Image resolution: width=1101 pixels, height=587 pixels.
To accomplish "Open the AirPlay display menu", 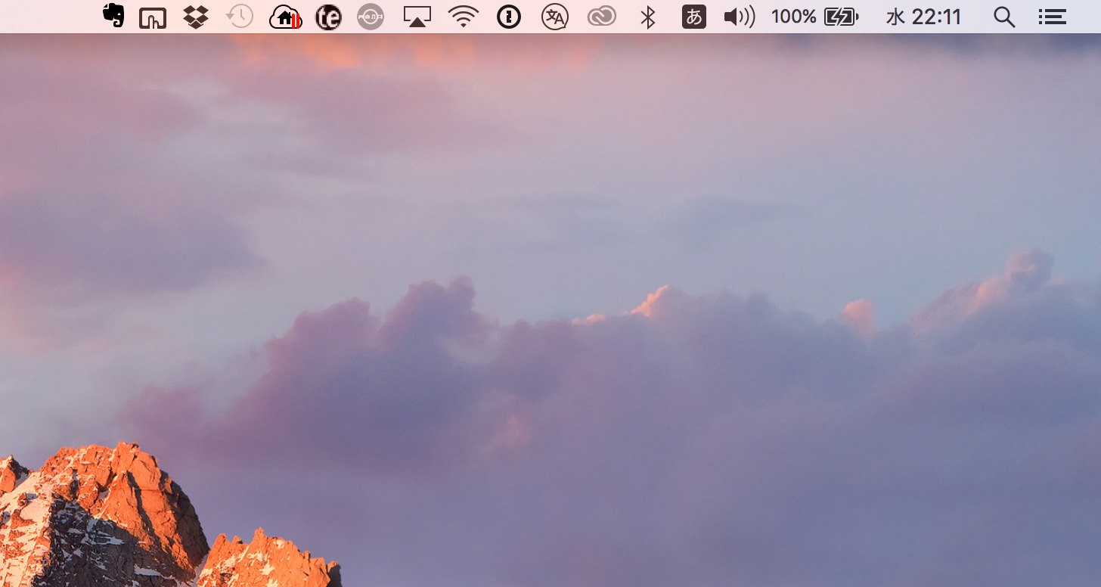I will coord(417,17).
